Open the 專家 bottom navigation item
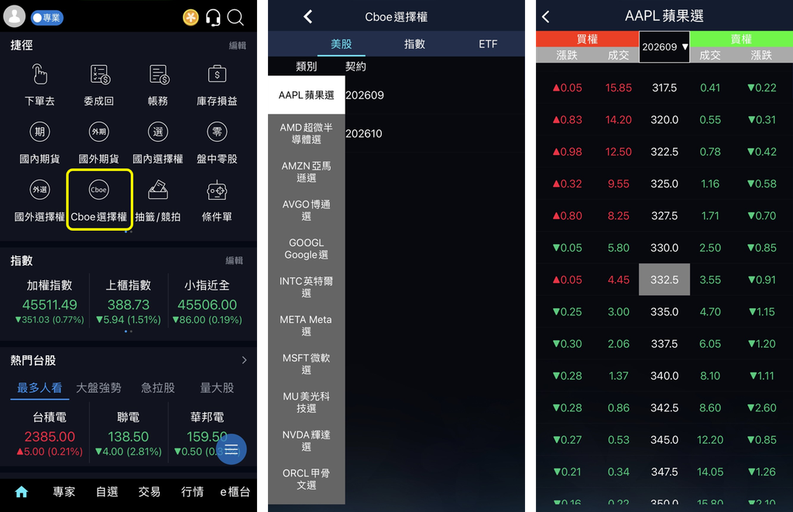The height and width of the screenshot is (512, 793). click(64, 492)
